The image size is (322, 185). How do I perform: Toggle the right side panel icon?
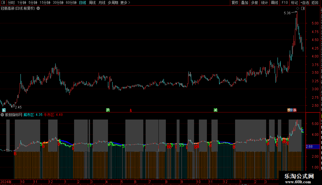pyautogui.click(x=303, y=9)
